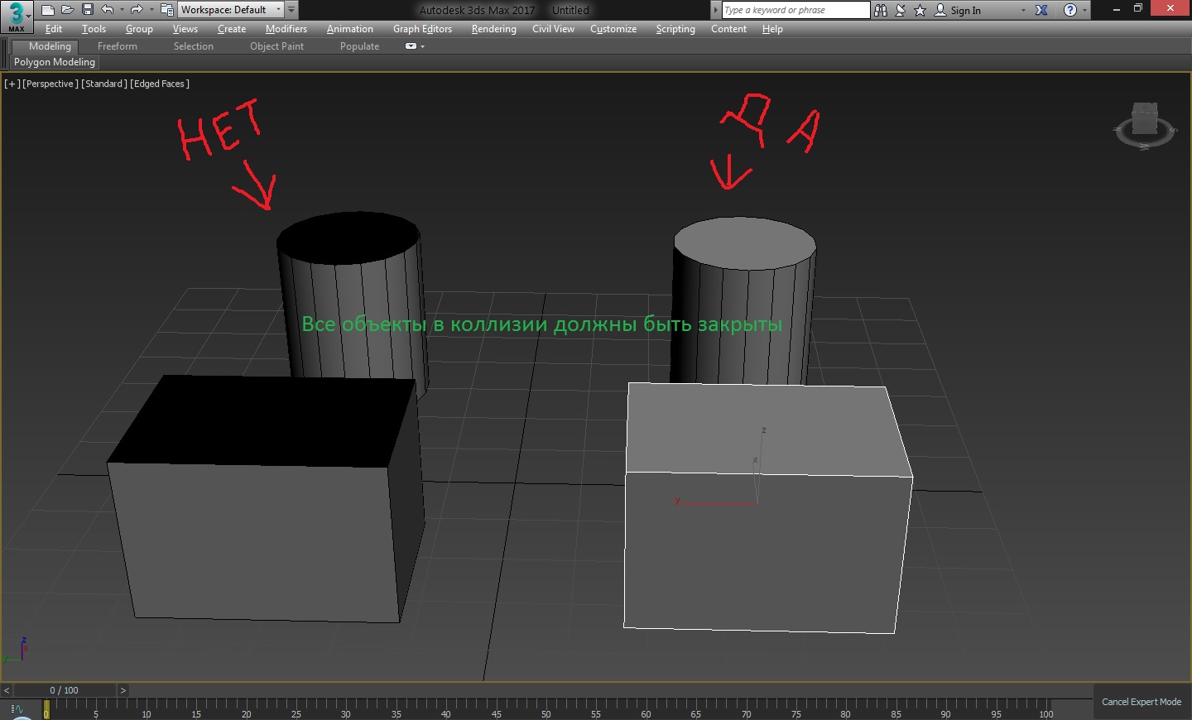
Task: Click the Open File folder icon
Action: point(68,10)
